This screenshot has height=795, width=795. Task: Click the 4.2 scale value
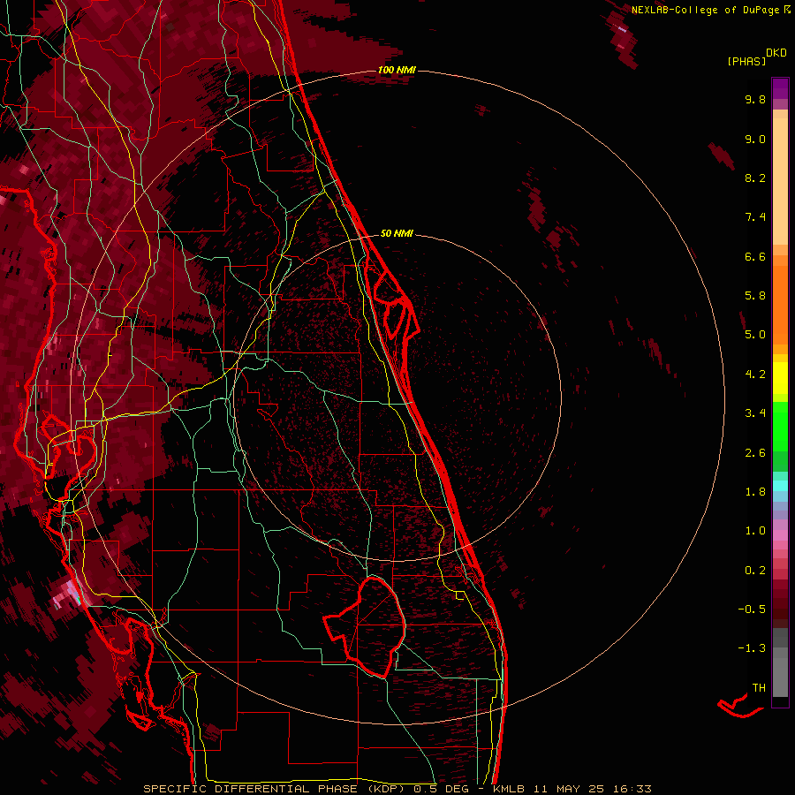coord(755,375)
